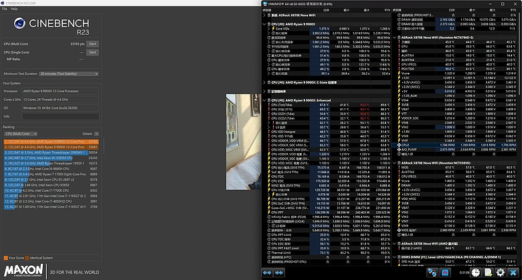
Task: Expand the C-State residency section
Action: pyautogui.click(x=264, y=82)
